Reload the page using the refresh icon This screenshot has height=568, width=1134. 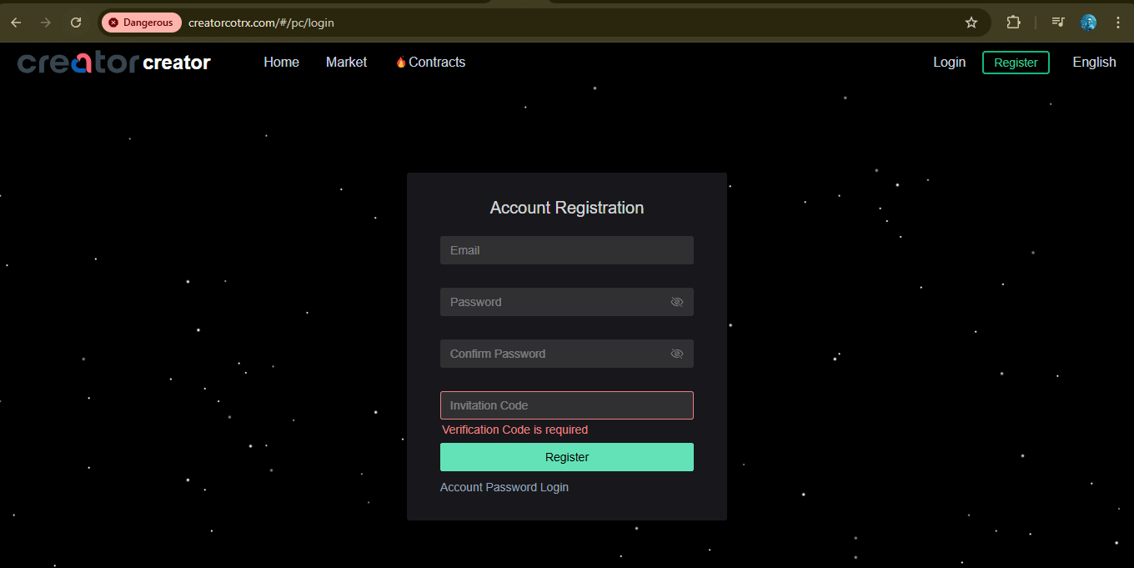click(75, 23)
